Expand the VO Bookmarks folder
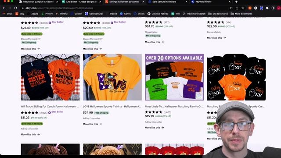 pyautogui.click(x=218, y=14)
